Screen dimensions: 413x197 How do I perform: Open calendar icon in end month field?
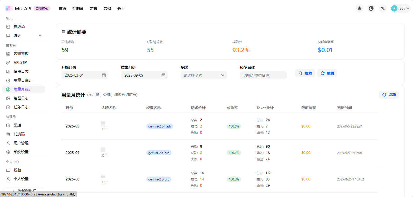point(163,75)
